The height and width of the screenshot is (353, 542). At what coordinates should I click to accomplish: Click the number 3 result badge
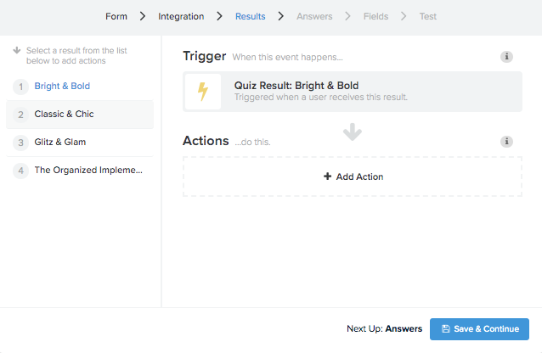click(x=20, y=143)
